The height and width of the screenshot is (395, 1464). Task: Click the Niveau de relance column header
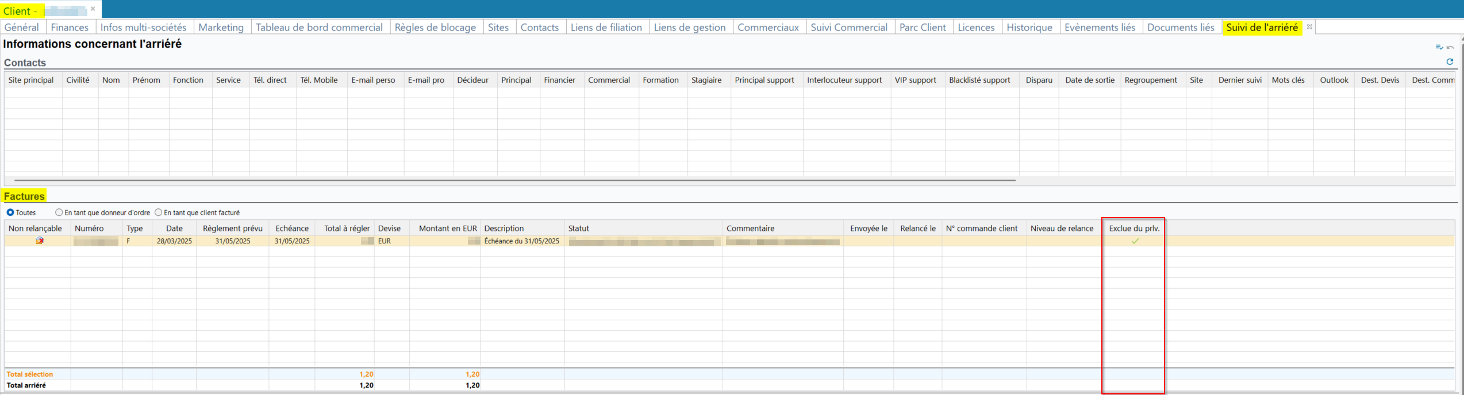[1061, 229]
